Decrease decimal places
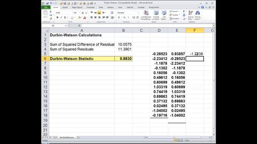The width and height of the screenshot is (257, 144). click(x=137, y=18)
